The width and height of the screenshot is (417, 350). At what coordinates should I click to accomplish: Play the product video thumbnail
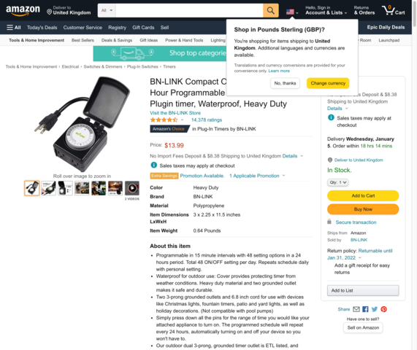pos(132,188)
